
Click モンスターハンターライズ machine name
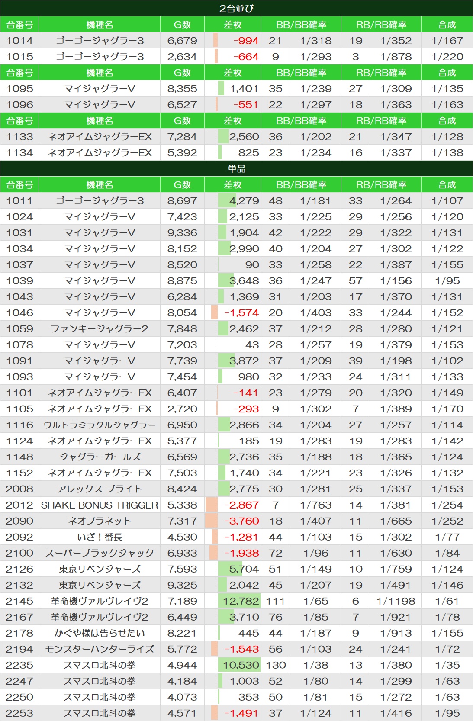[100, 649]
